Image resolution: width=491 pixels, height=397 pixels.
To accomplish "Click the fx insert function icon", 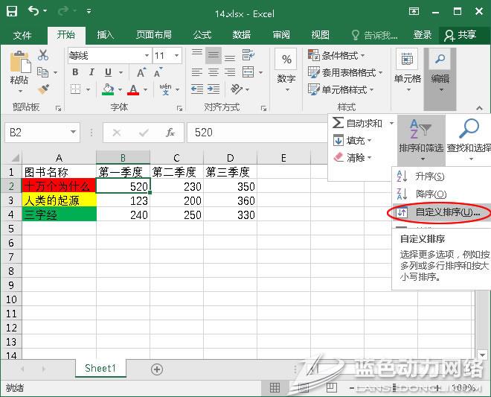I will (x=170, y=133).
